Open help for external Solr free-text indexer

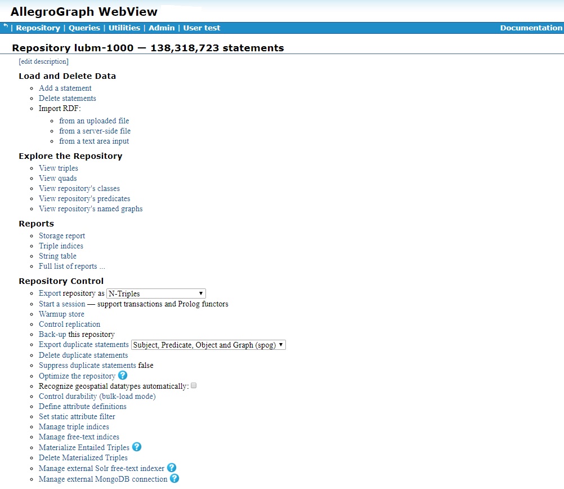click(x=171, y=468)
